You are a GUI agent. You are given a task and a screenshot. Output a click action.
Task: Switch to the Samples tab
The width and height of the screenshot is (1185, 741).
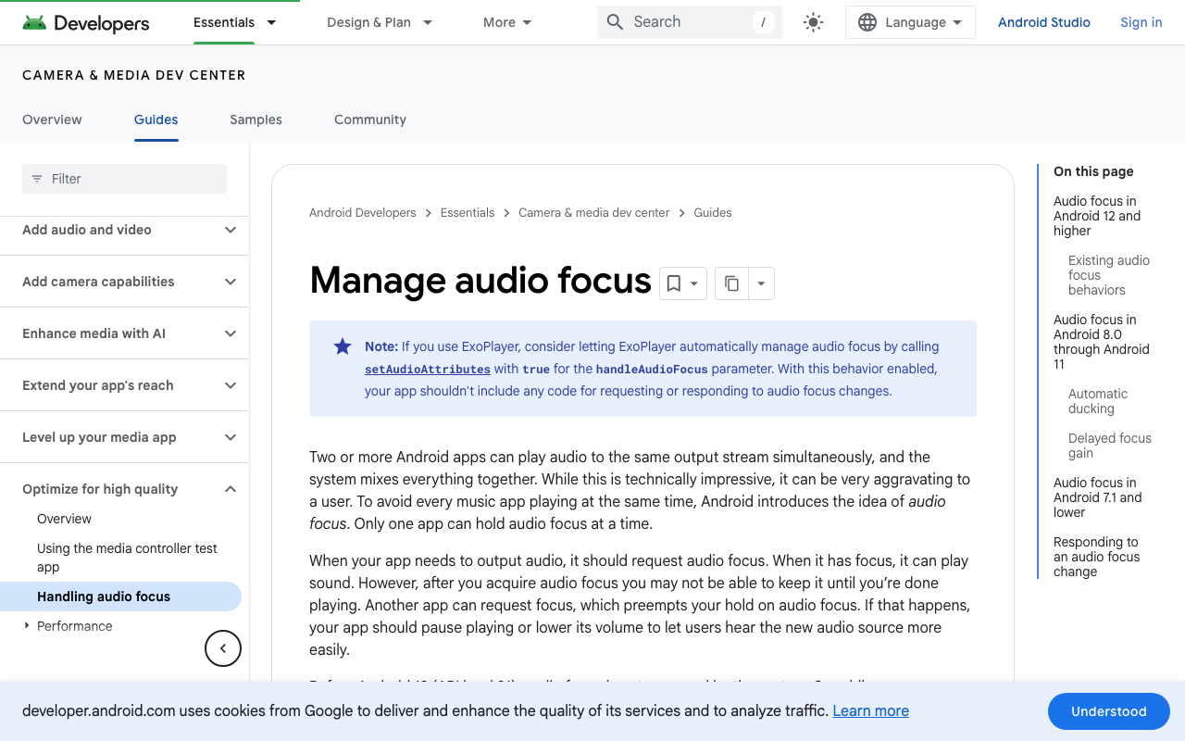[256, 119]
